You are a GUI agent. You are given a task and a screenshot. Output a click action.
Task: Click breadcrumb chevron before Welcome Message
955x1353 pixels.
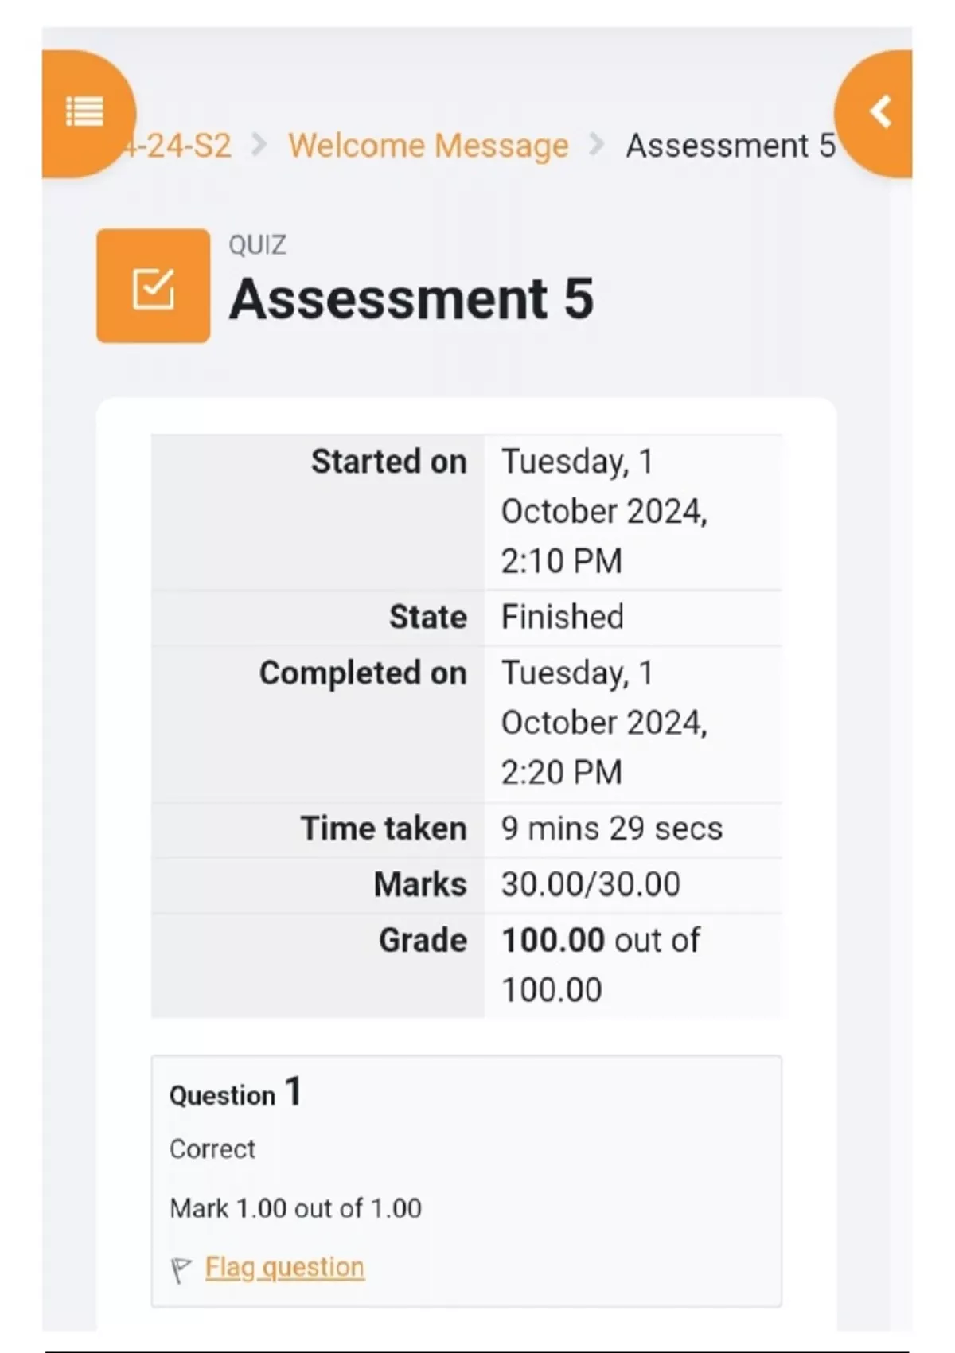259,145
